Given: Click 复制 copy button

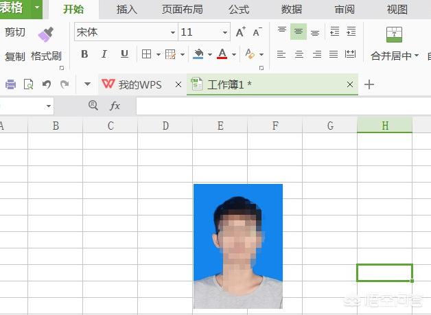Looking at the screenshot, I should tap(15, 57).
